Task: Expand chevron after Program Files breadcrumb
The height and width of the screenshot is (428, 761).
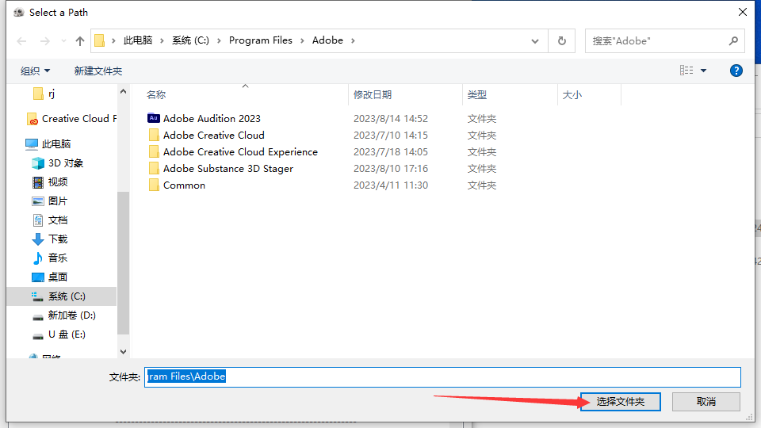Action: point(302,40)
